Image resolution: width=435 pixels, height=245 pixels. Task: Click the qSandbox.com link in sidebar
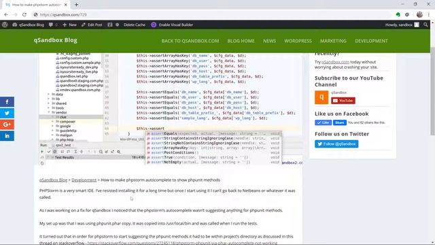click(335, 62)
